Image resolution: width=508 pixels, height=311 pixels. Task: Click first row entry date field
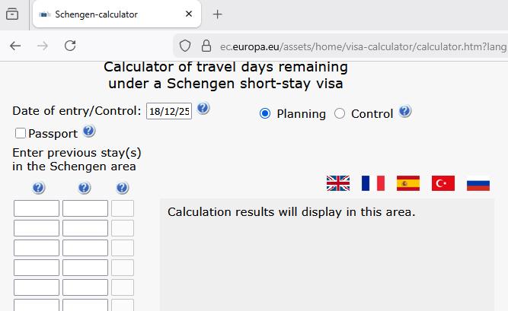click(x=37, y=208)
